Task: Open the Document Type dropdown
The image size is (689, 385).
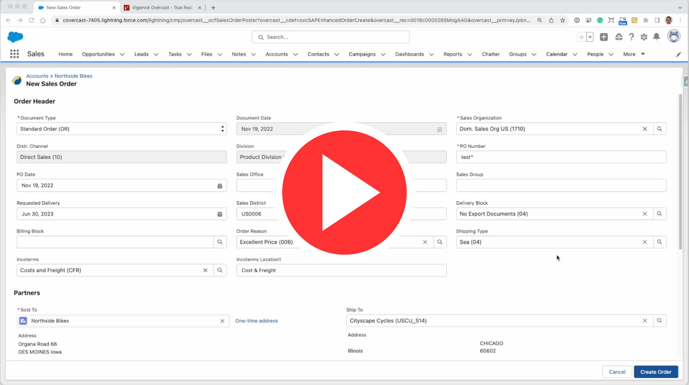Action: 122,129
